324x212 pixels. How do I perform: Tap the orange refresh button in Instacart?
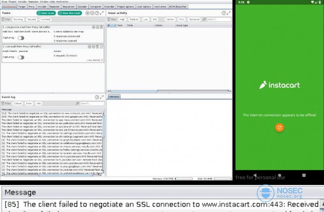point(279,127)
